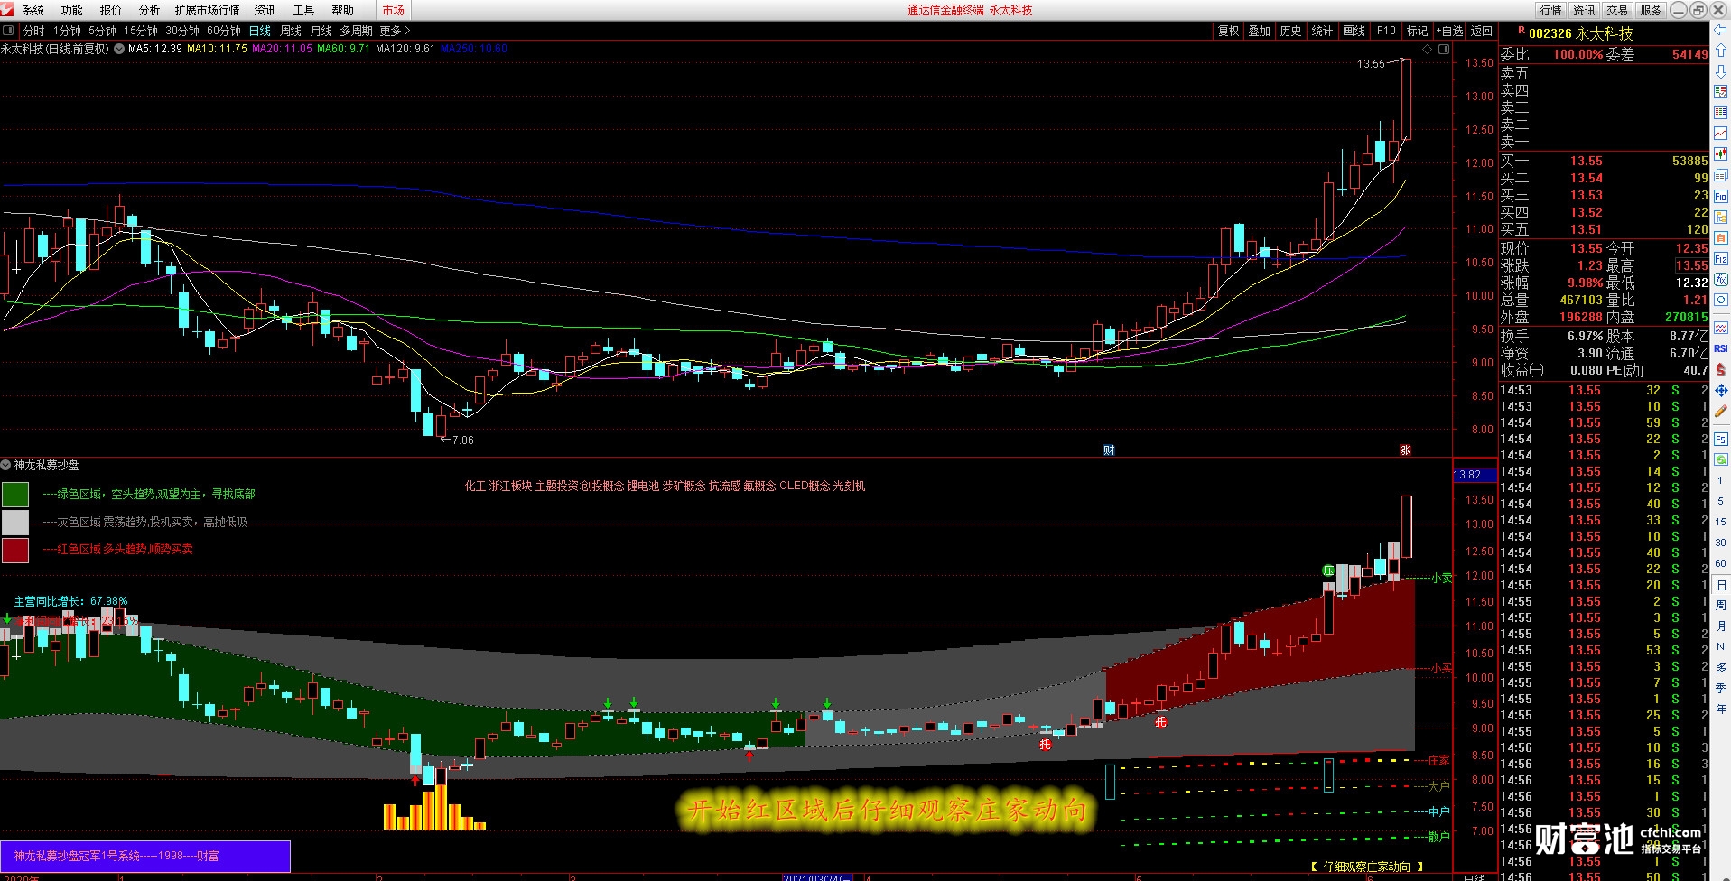Select the 周 weekly period in sidebar
This screenshot has width=1731, height=881.
tap(1719, 606)
